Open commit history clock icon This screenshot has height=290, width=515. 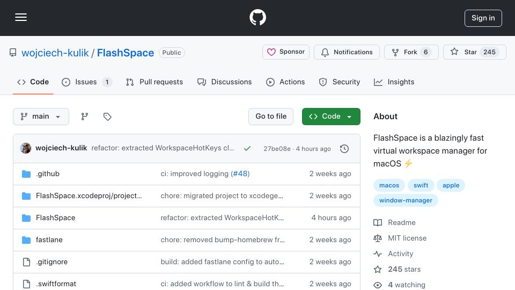(344, 149)
